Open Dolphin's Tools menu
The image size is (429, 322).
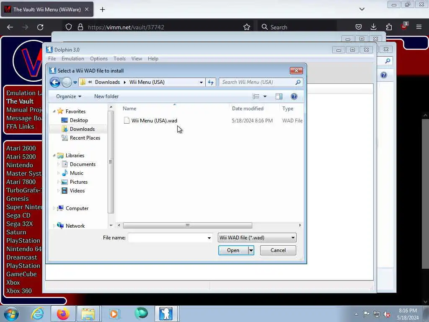[119, 59]
